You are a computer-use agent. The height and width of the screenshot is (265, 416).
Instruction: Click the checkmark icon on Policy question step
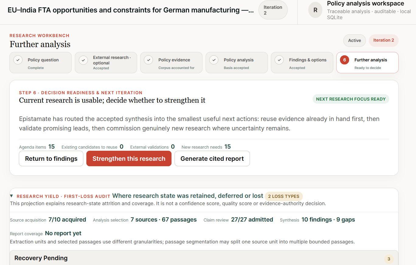point(18,60)
